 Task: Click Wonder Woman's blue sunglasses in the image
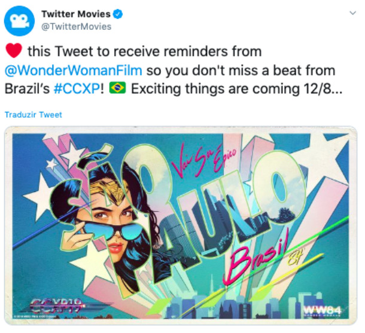click(x=111, y=230)
